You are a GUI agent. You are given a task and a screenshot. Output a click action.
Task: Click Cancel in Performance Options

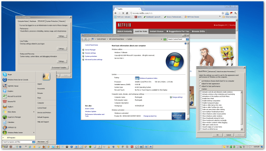pyautogui.click(x=229, y=135)
